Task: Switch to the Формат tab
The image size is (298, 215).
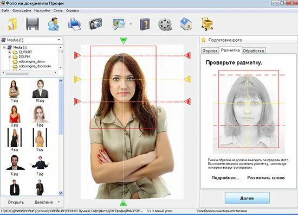Action: [x=210, y=50]
